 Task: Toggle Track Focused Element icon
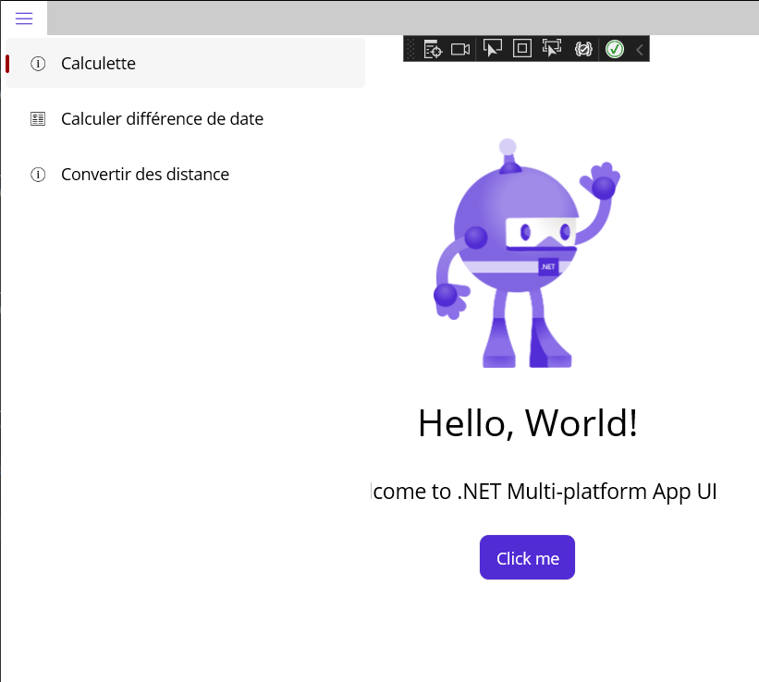point(552,48)
